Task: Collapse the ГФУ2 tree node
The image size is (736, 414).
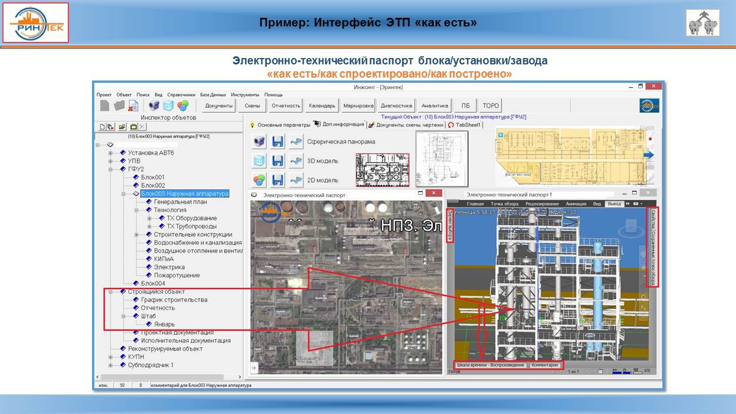Action: click(110, 170)
